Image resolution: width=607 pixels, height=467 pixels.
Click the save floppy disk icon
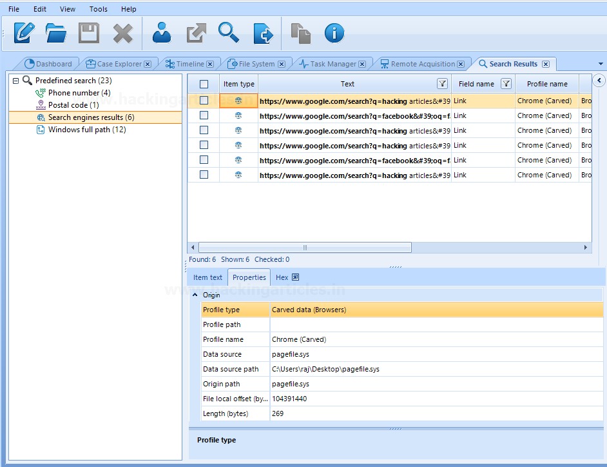[x=89, y=33]
